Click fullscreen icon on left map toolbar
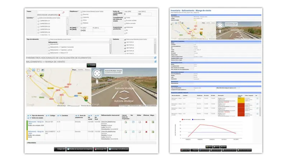287x161 pixels. pos(33,70)
